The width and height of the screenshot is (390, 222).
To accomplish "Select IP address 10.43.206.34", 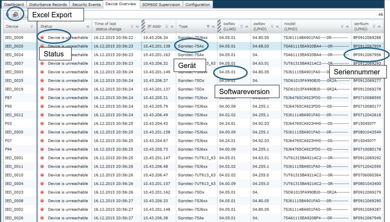I will click(155, 38).
